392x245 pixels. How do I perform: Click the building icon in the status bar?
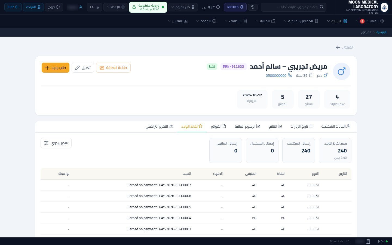tap(368, 241)
